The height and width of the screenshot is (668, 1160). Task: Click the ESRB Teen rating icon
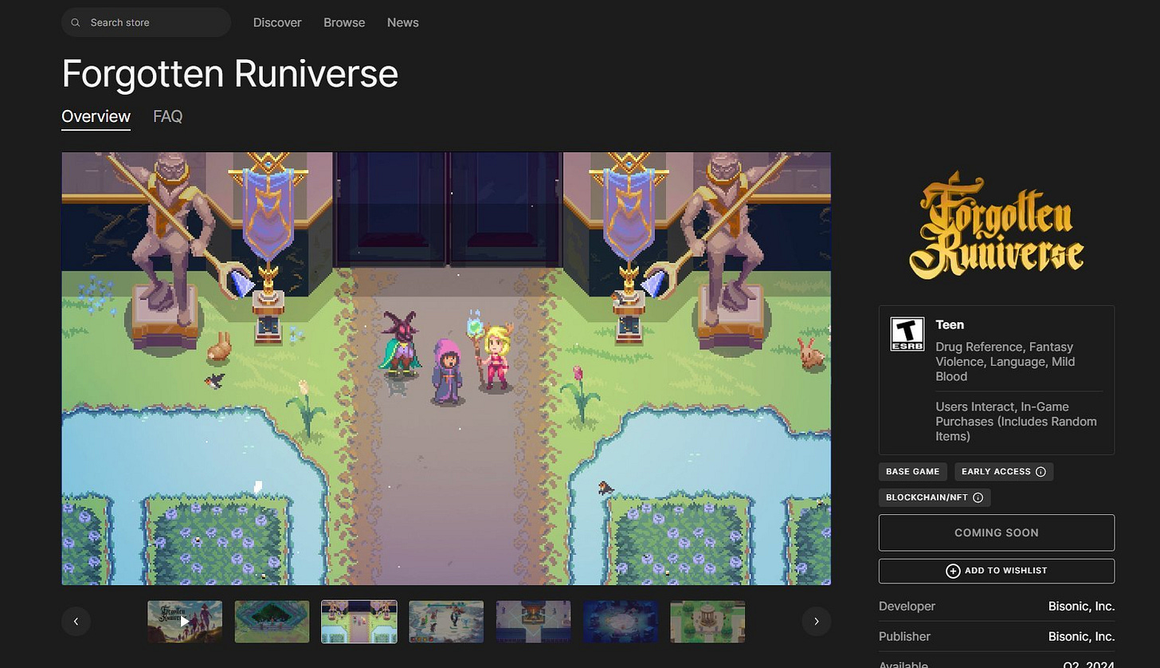pyautogui.click(x=907, y=334)
